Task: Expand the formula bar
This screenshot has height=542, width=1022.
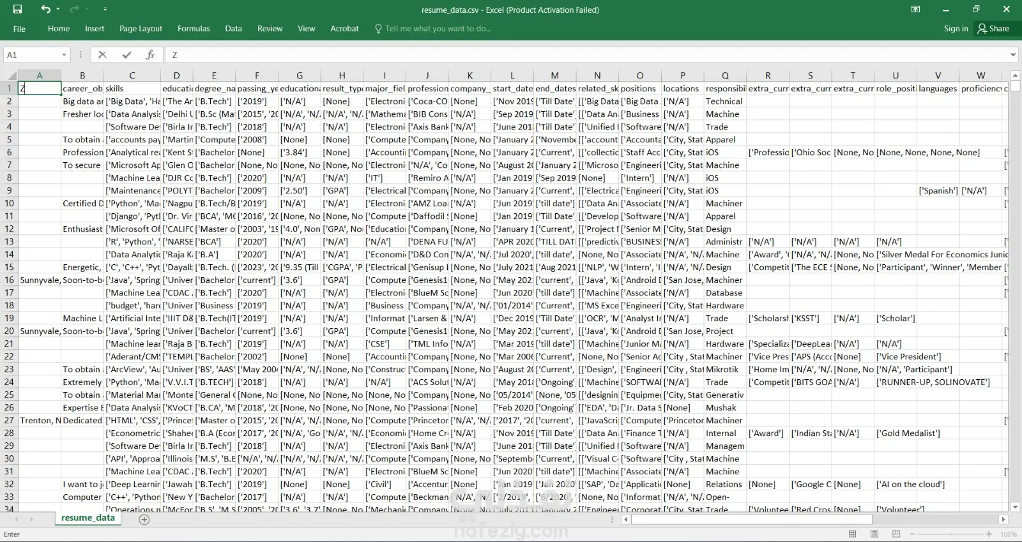Action: point(1013,55)
